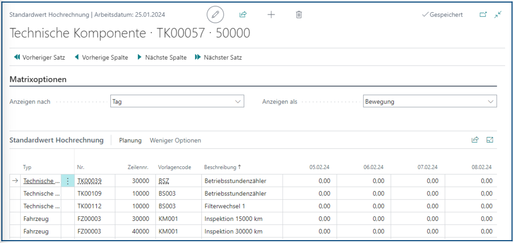Collapse the Matrixoptionen section heading
Screen dimensions: 514x243
tap(38, 80)
